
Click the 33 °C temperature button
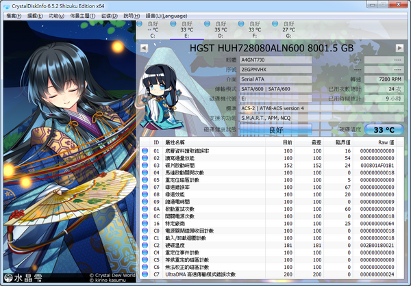pos(384,129)
